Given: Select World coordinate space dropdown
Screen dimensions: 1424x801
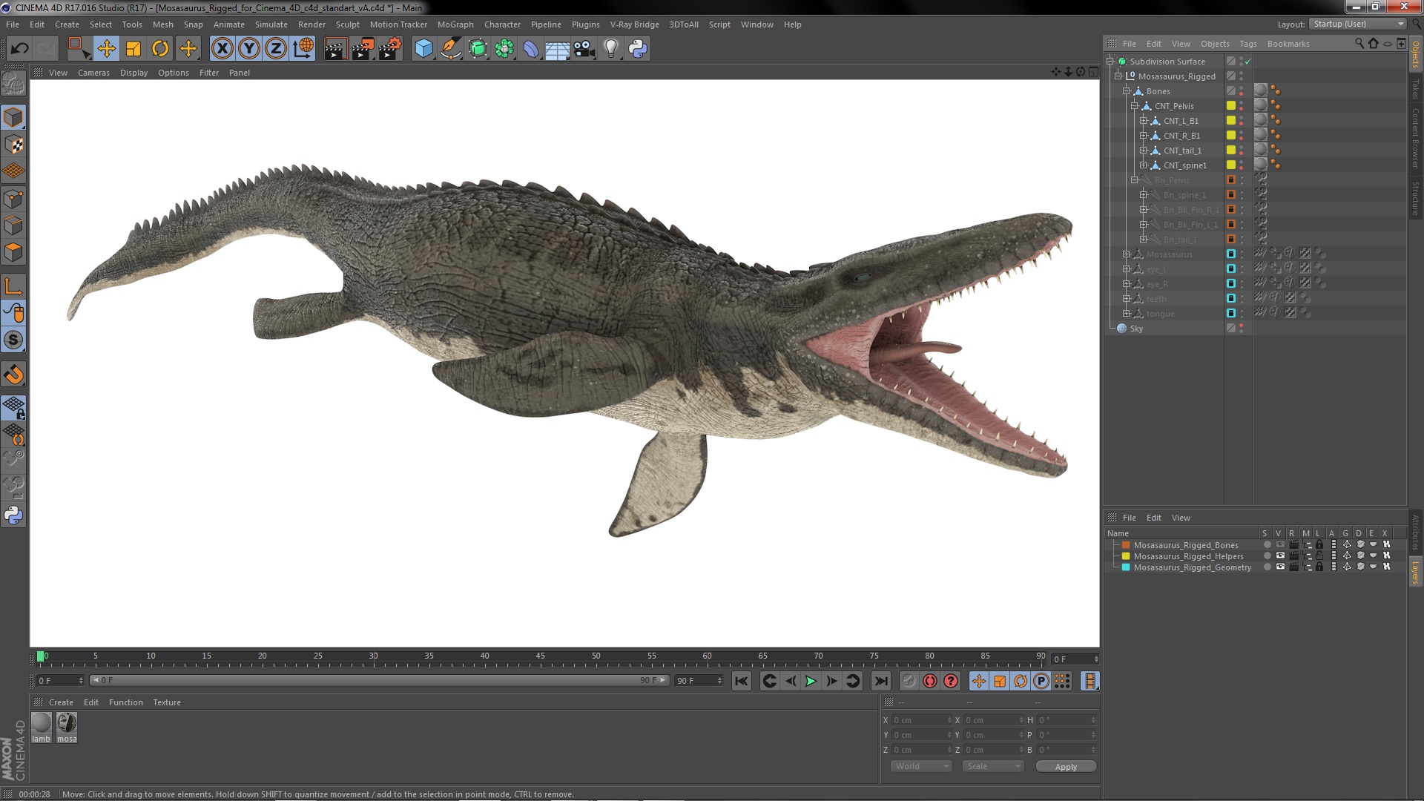Looking at the screenshot, I should coord(920,766).
